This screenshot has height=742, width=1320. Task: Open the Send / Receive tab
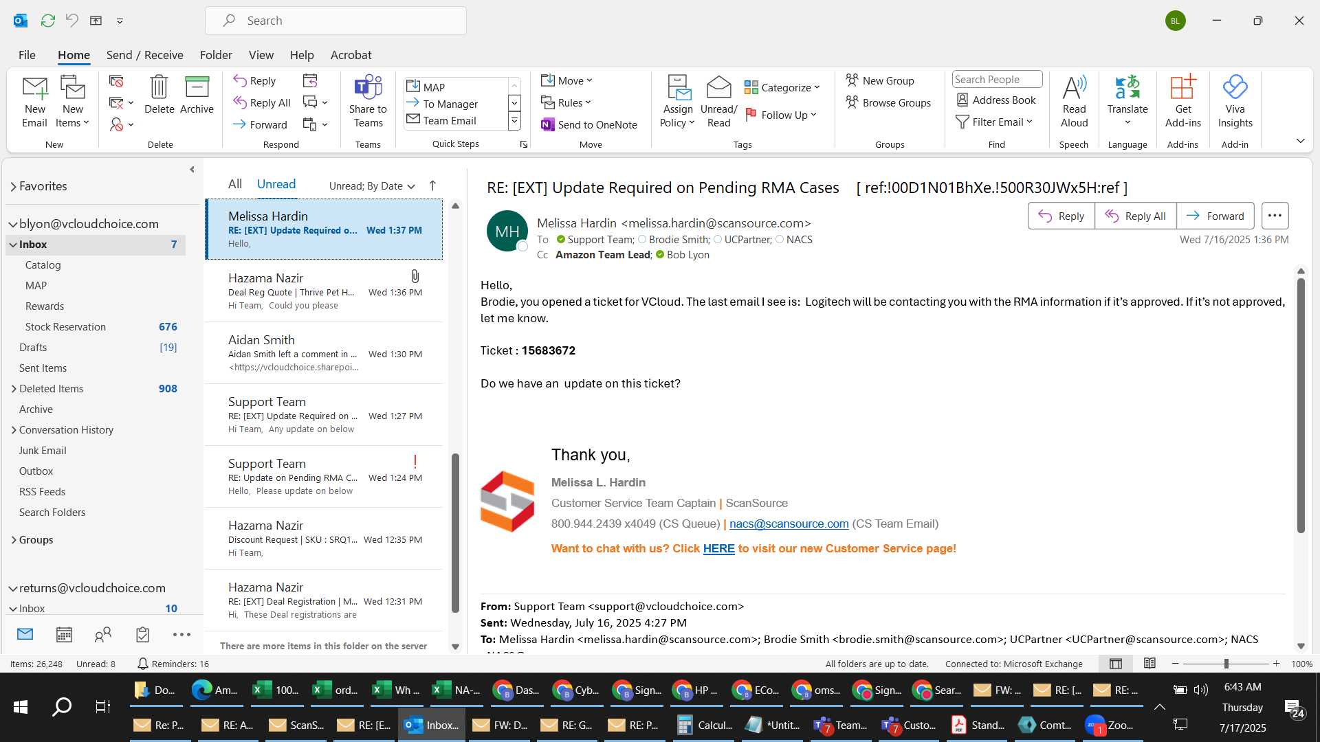tap(144, 55)
